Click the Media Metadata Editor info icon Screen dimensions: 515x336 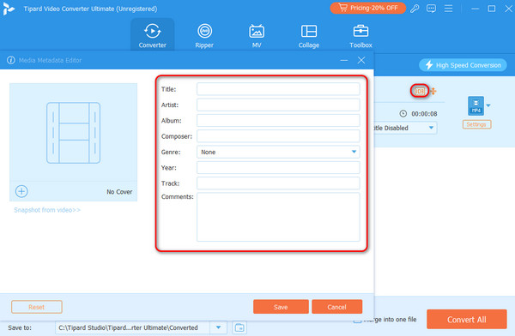pyautogui.click(x=11, y=60)
